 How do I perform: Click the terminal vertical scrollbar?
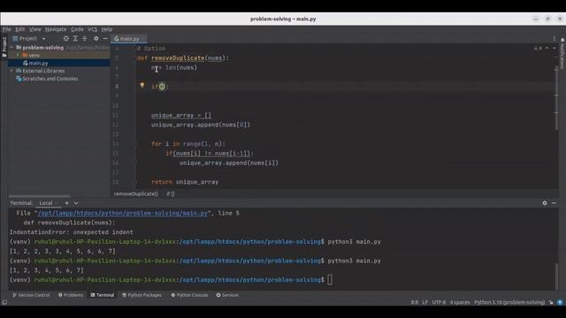(x=556, y=276)
